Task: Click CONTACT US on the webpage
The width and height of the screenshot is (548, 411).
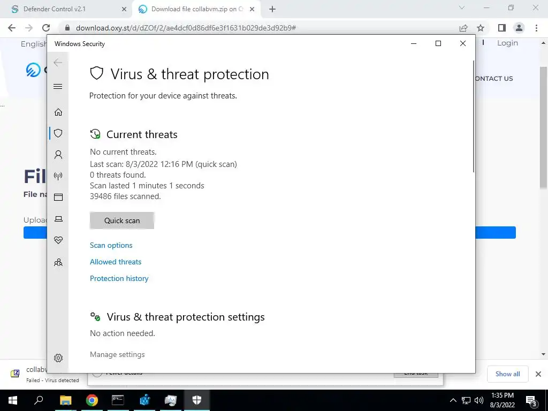Action: 494,79
